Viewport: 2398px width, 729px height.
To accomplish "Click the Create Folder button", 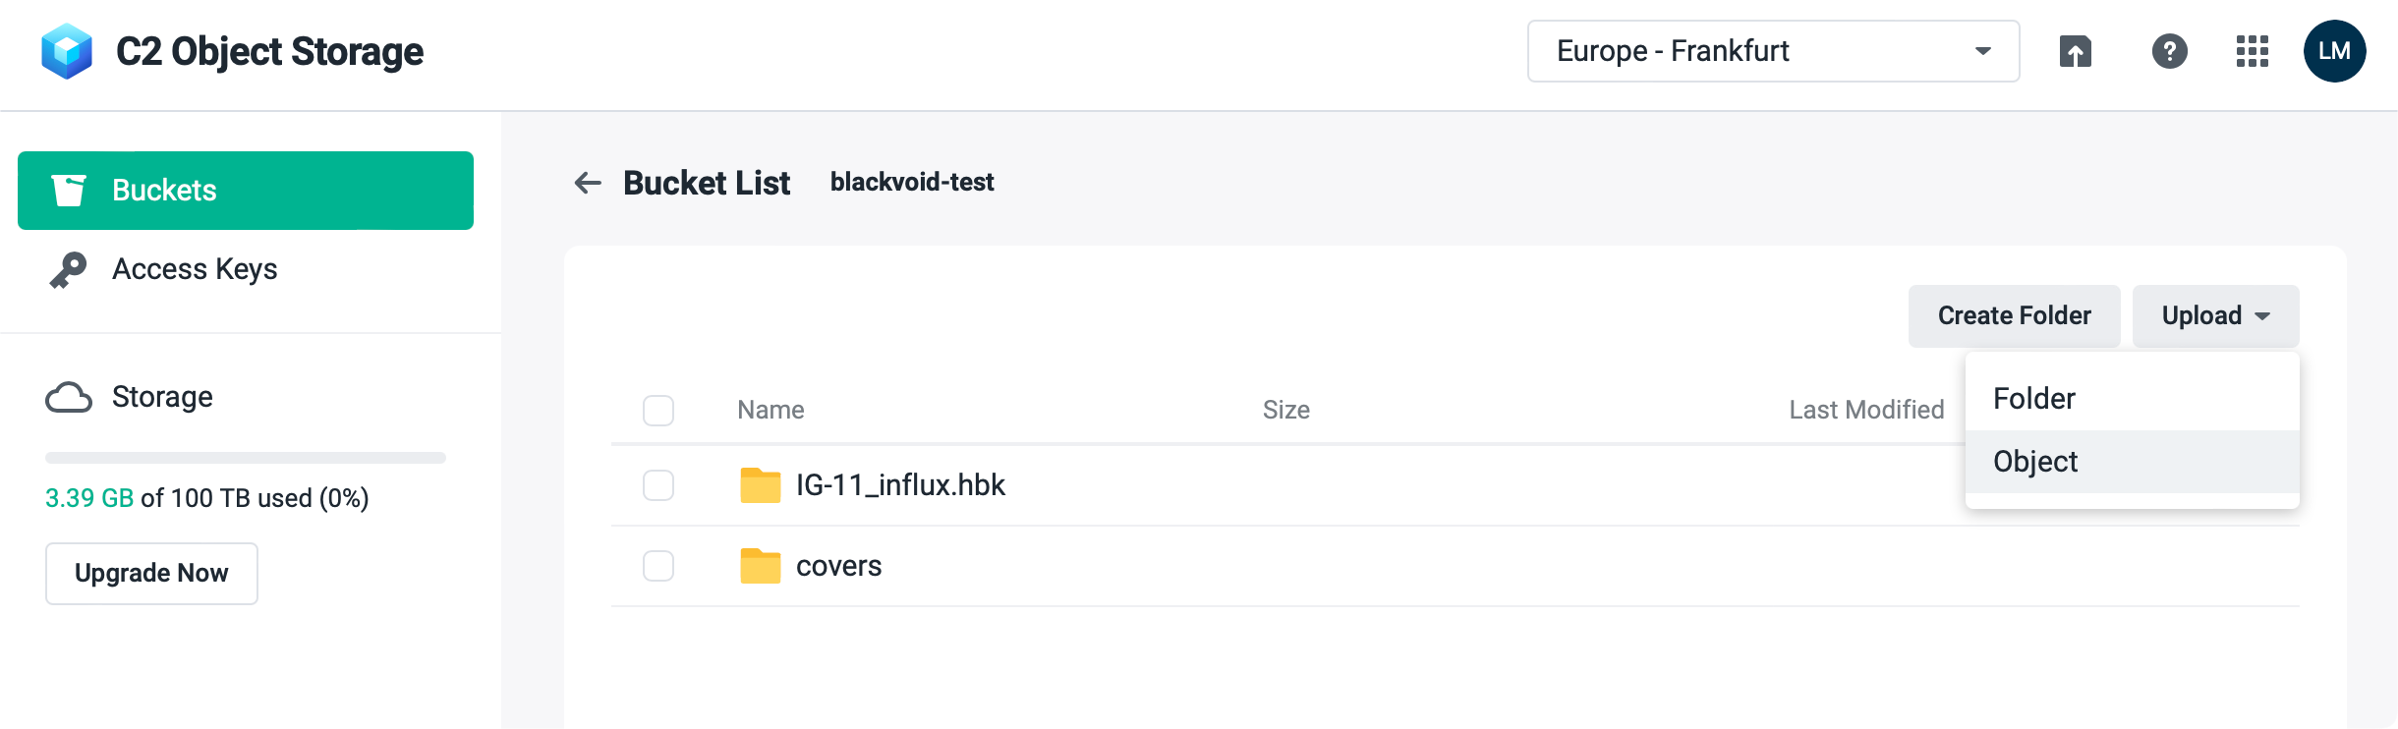I will coord(2014,316).
